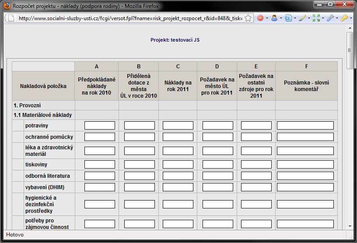This screenshot has width=357, height=243.
Task: Click the 'Požadavek na město ÚL' header
Action: [x=217, y=86]
